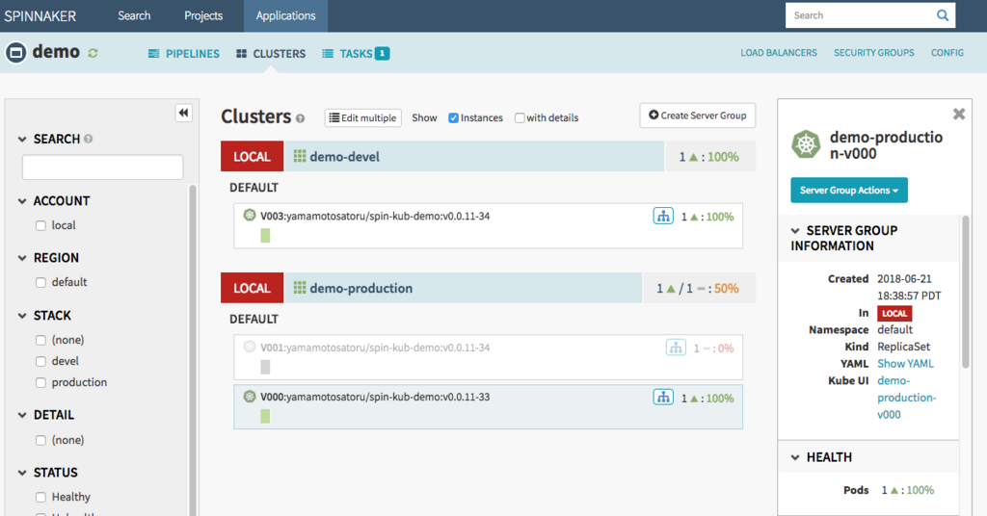Collapse the REGION filter section
The width and height of the screenshot is (987, 516).
(22, 258)
